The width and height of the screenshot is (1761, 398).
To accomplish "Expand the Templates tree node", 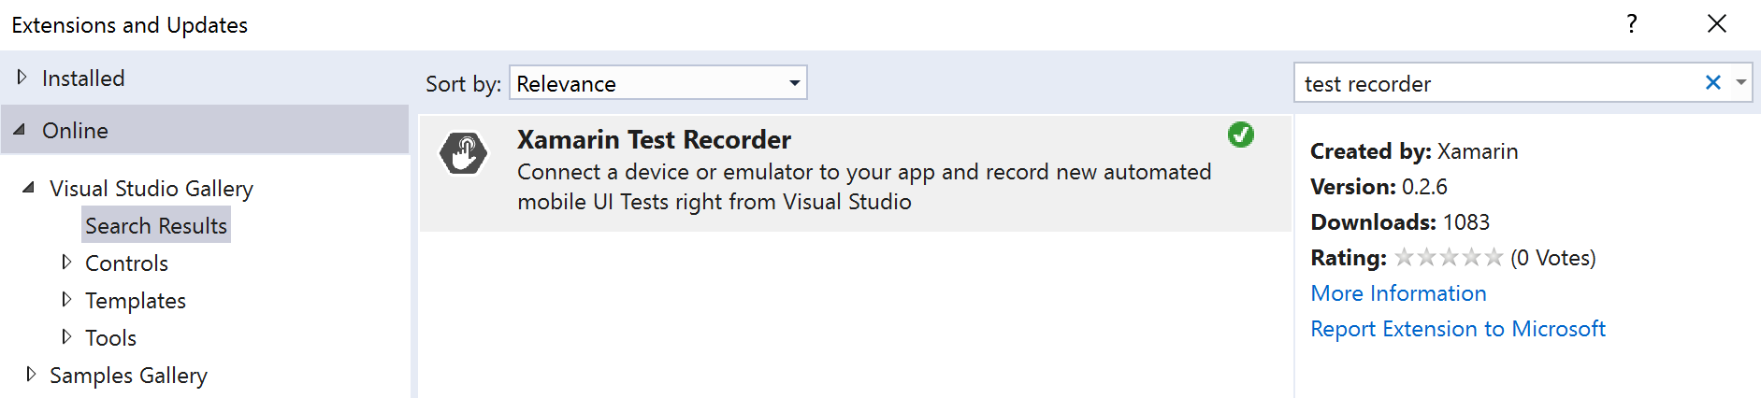I will pyautogui.click(x=66, y=300).
